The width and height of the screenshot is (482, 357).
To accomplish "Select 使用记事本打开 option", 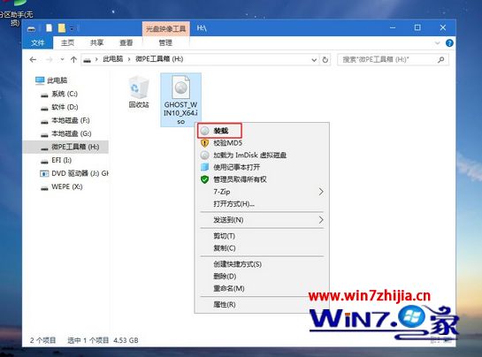I will (262, 167).
